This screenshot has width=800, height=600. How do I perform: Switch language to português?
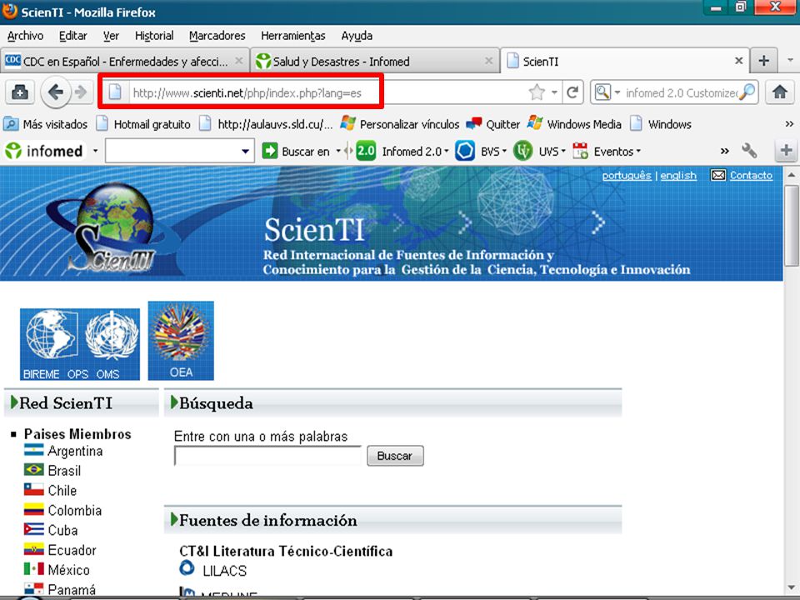pos(627,176)
